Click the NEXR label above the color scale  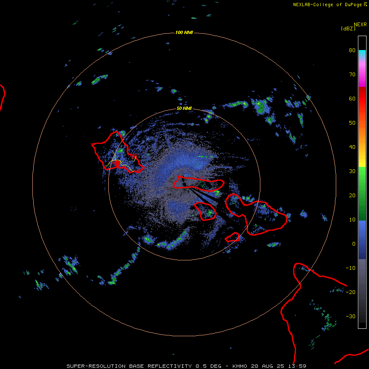[360, 25]
